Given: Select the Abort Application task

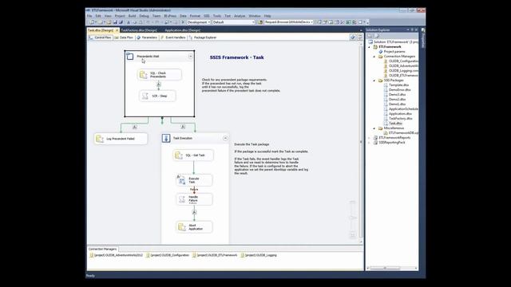Looking at the screenshot, I should (x=194, y=226).
